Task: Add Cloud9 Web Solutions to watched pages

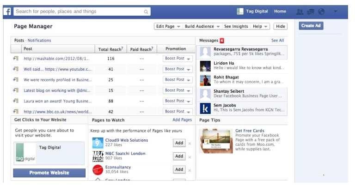Action: coord(179,143)
